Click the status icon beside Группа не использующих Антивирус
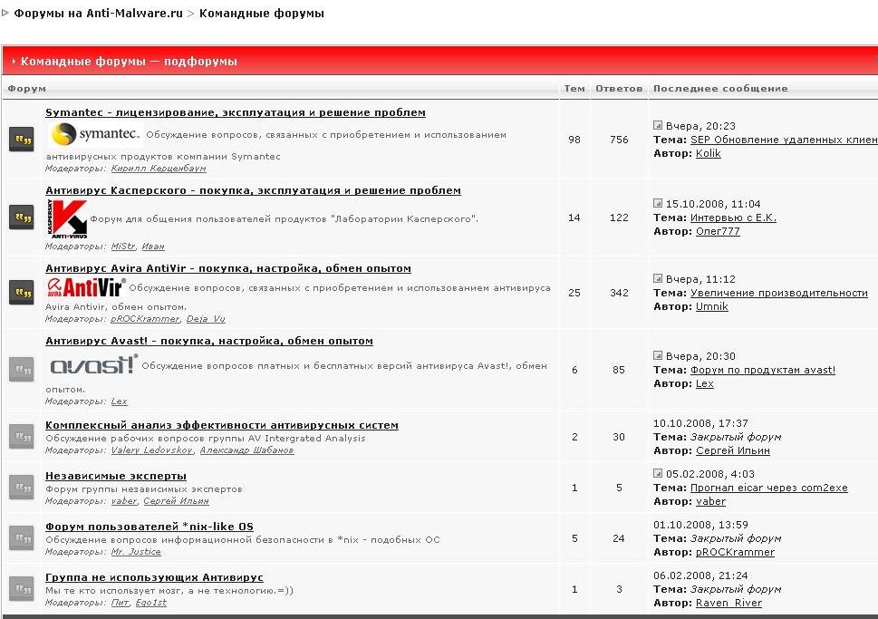Screen dimensions: 878x619 [x=21, y=589]
